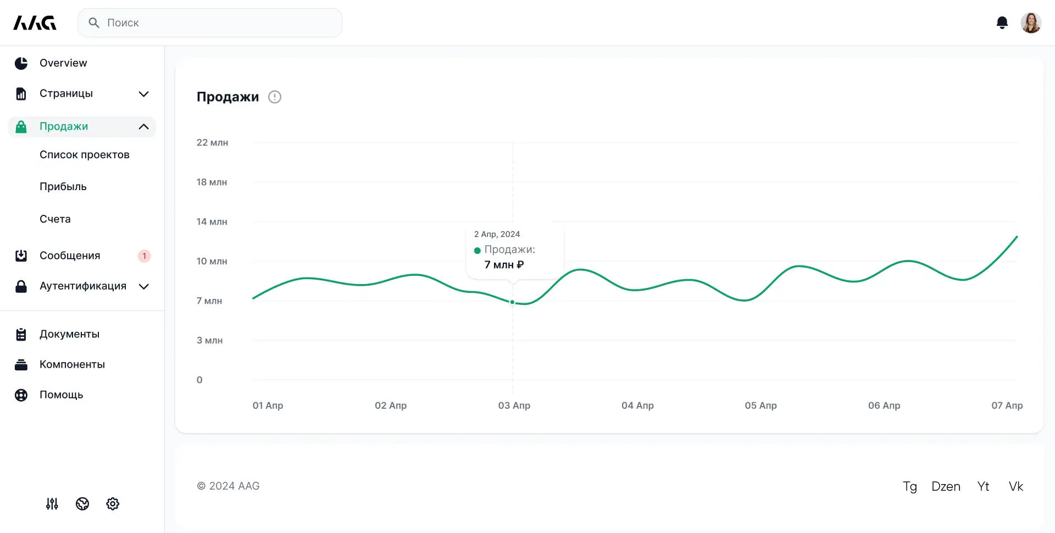The width and height of the screenshot is (1055, 533).
Task: Open Список проектов menu item
Action: (85, 155)
